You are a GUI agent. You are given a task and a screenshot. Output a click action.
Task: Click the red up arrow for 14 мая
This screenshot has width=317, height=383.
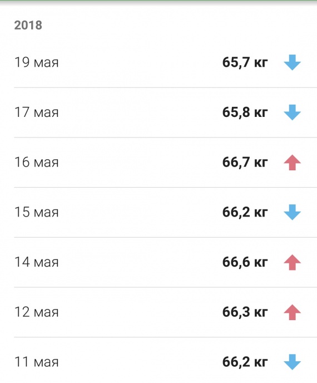click(292, 262)
